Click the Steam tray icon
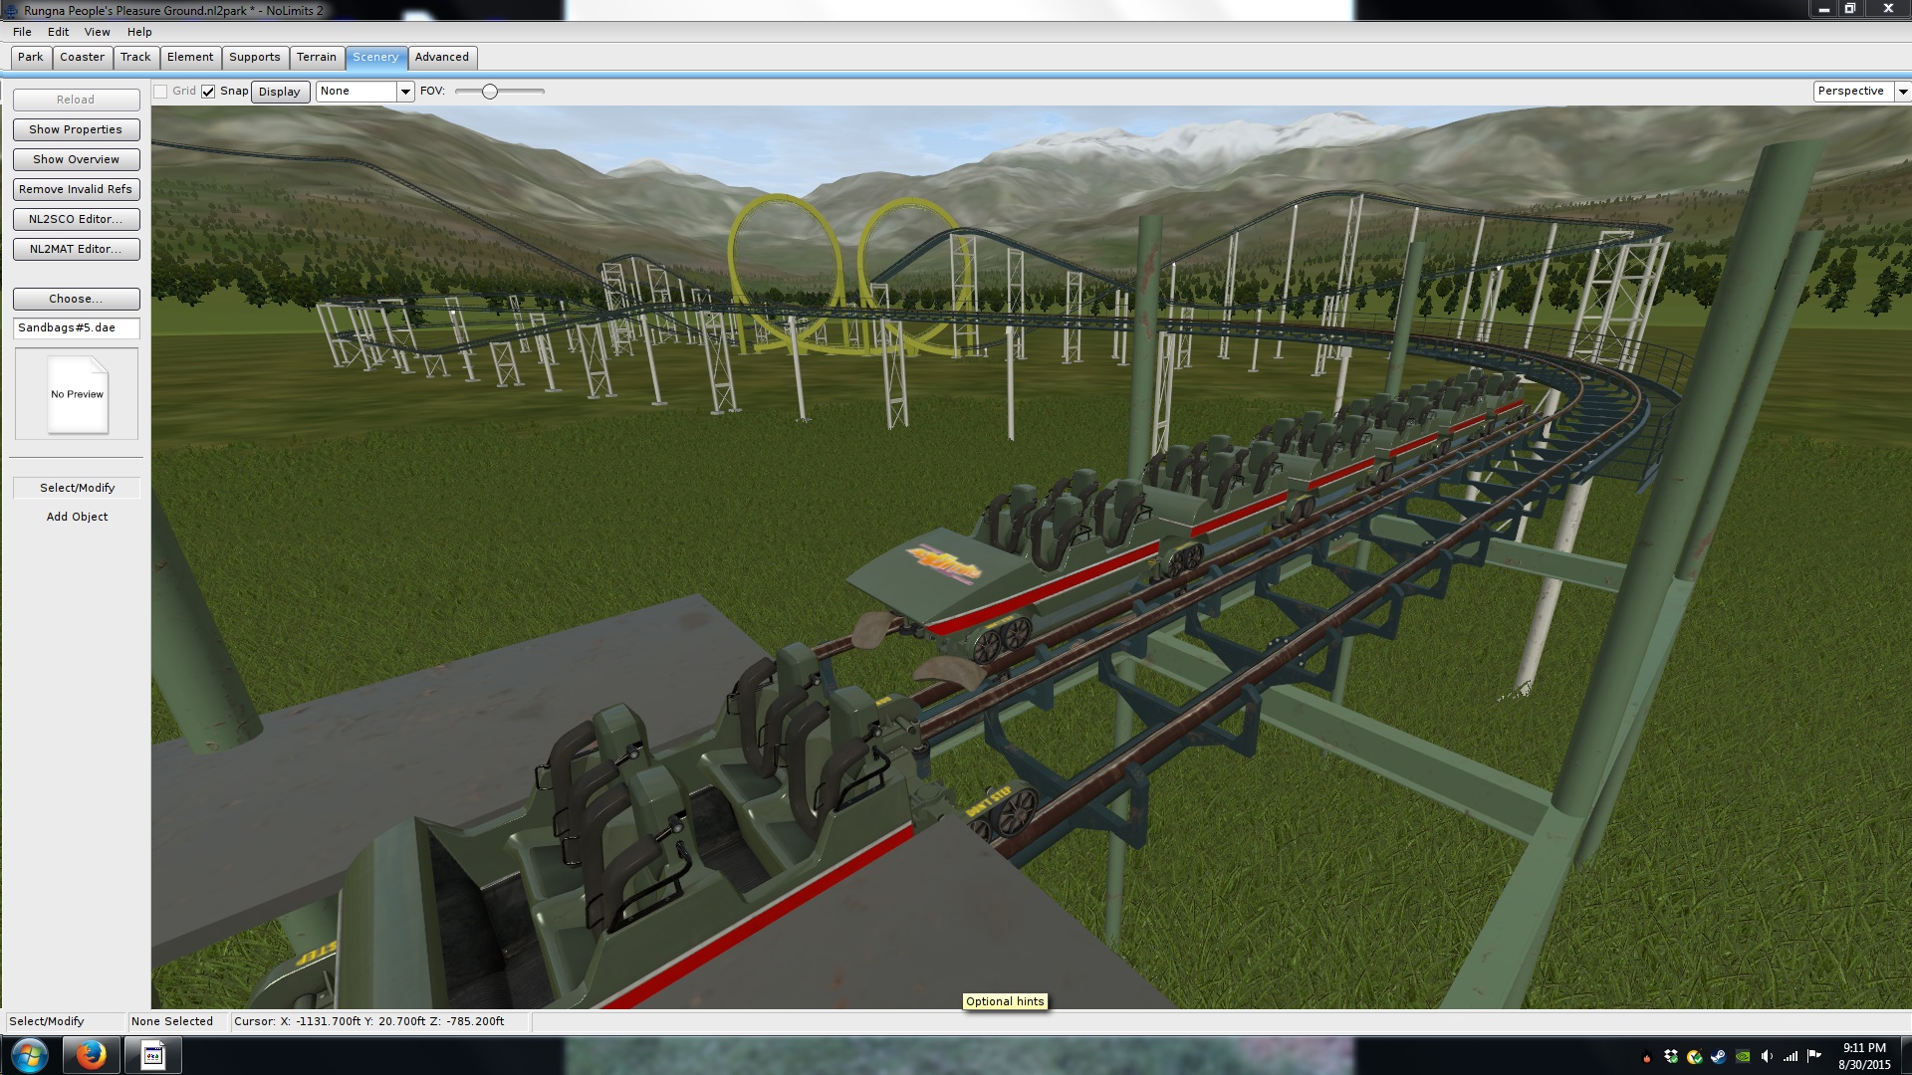1912x1075 pixels. [x=1719, y=1056]
